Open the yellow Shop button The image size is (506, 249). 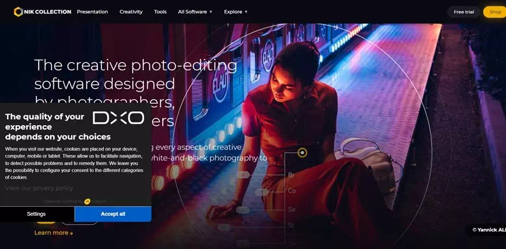pyautogui.click(x=495, y=12)
